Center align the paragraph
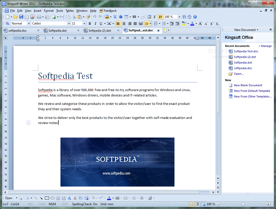 124,23
